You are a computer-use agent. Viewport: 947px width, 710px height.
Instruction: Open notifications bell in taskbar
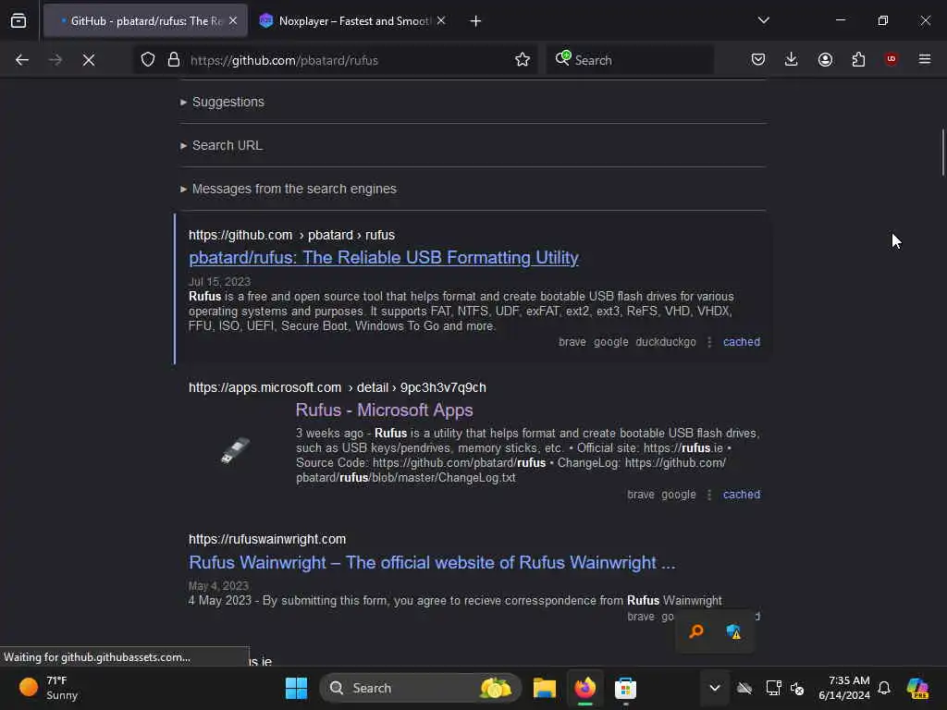[x=884, y=688]
